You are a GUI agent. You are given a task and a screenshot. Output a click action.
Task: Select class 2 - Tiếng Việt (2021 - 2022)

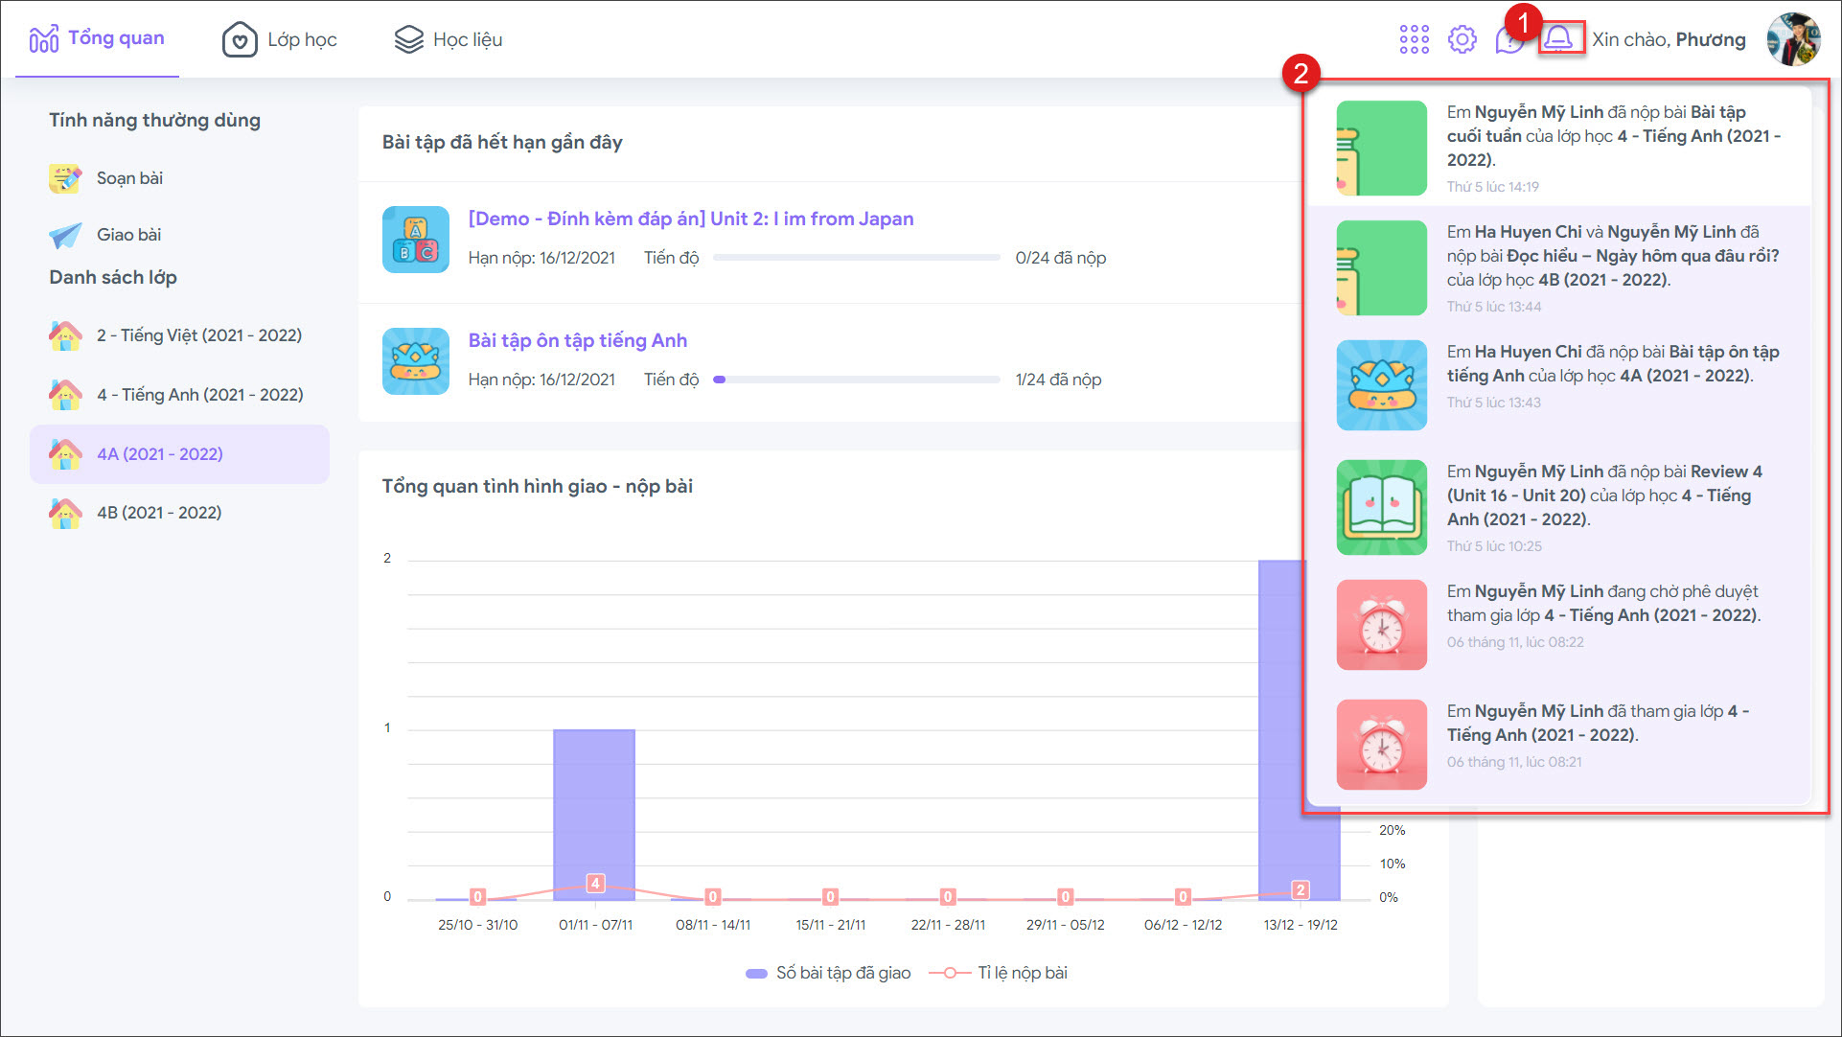pyautogui.click(x=198, y=335)
